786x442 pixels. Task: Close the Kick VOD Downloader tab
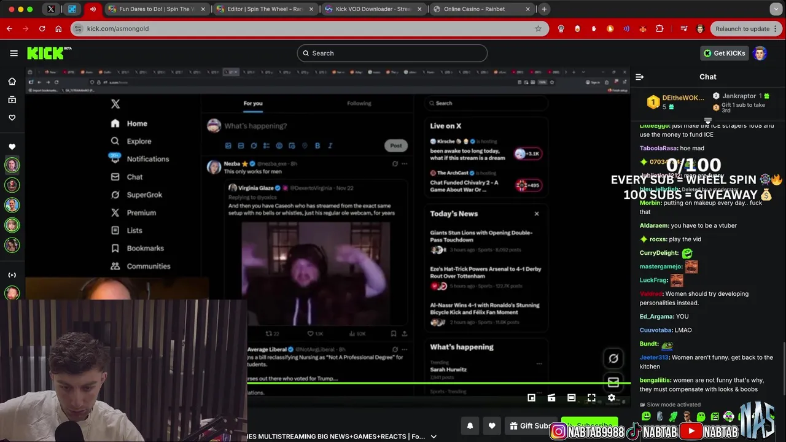click(420, 9)
